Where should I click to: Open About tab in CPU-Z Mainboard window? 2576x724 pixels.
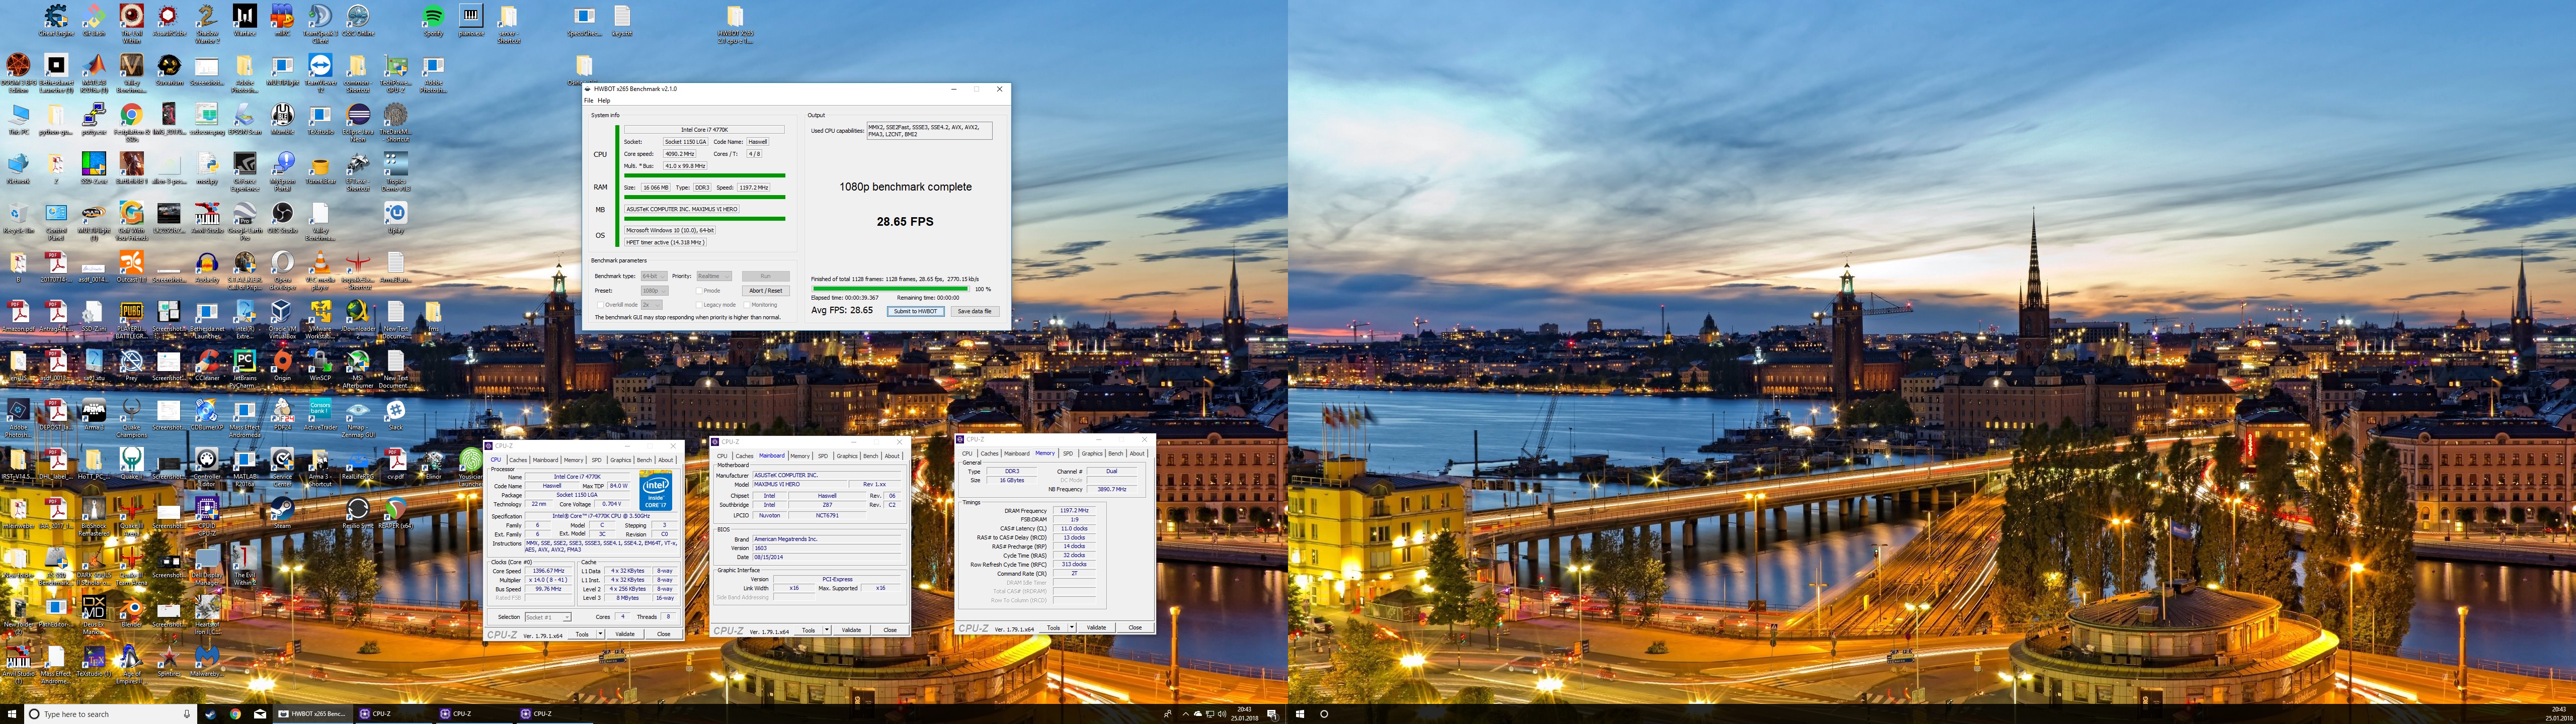point(892,456)
